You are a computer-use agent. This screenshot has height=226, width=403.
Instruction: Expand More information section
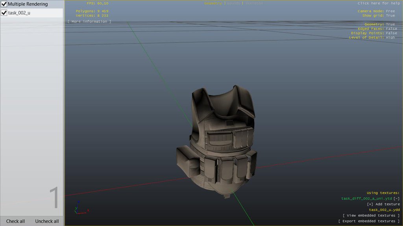(x=89, y=22)
